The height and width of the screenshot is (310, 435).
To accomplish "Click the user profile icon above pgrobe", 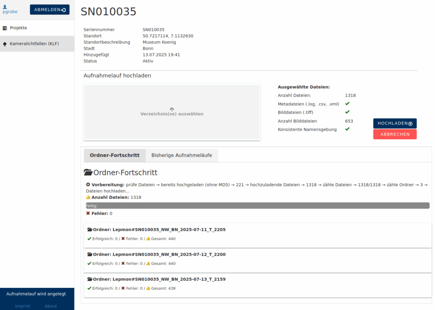I will coord(5,7).
